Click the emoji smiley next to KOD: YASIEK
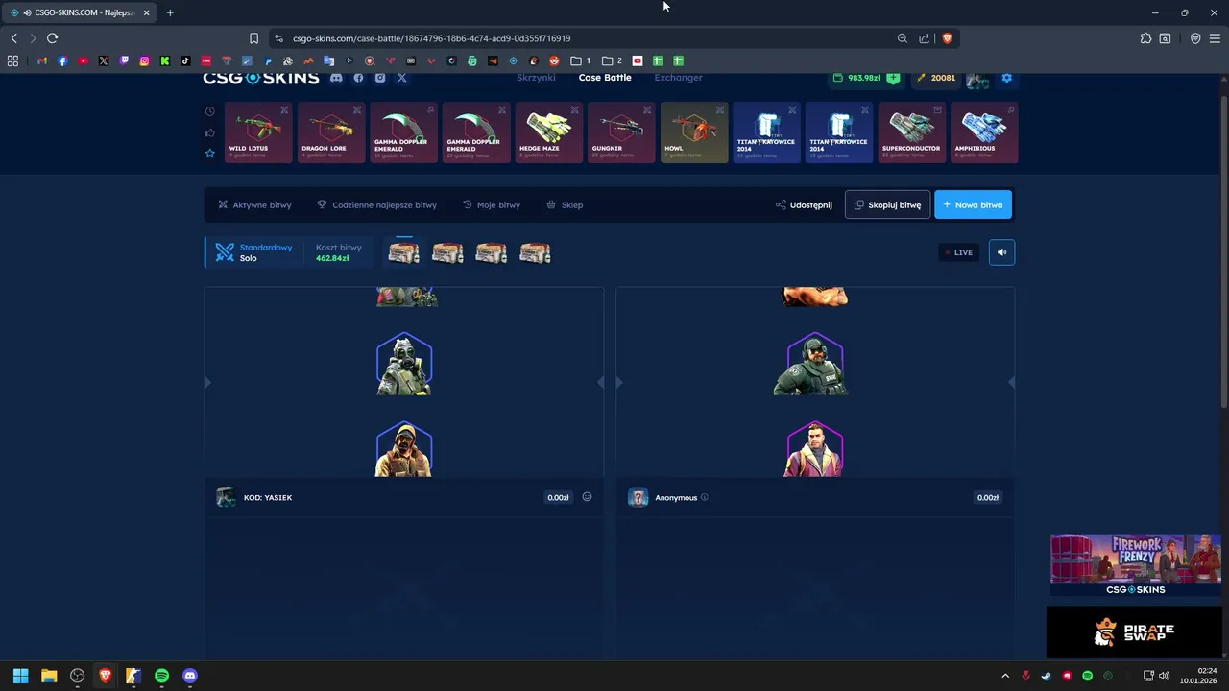 click(x=587, y=497)
